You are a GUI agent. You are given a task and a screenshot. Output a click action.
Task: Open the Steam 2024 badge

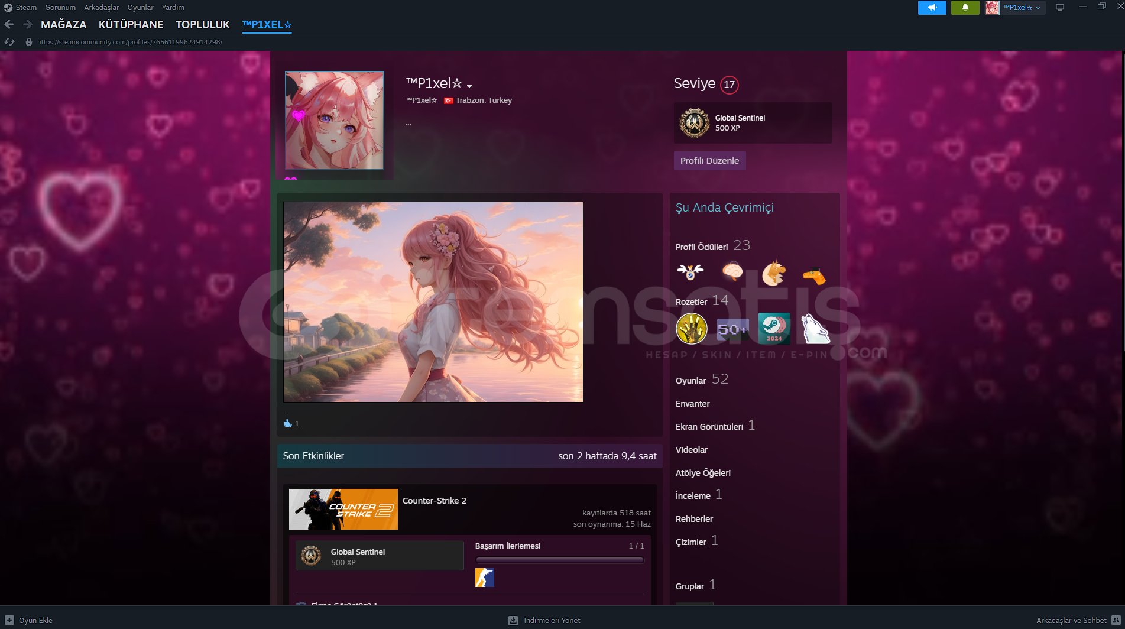[774, 329]
